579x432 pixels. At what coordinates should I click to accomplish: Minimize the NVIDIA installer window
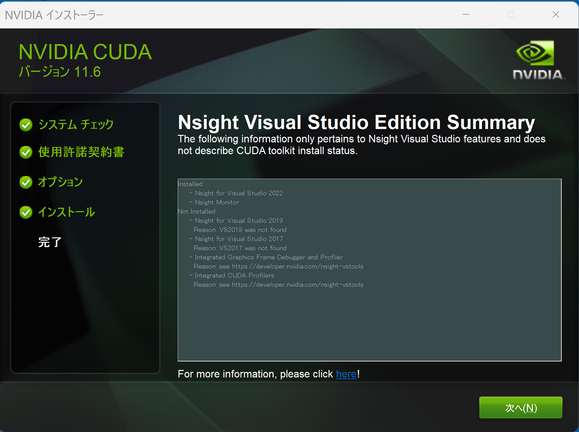[466, 14]
